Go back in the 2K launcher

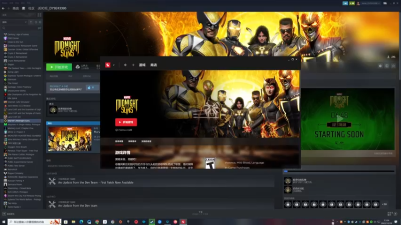[125, 65]
